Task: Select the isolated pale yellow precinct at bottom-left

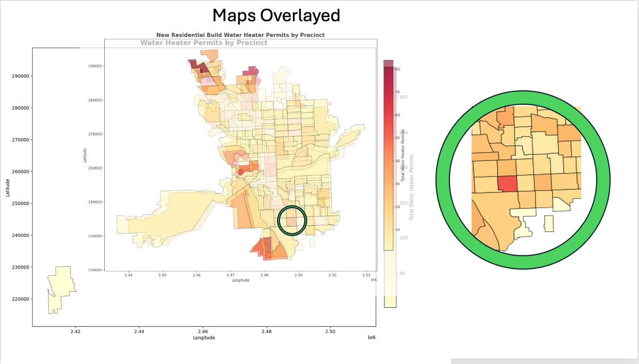Action: click(60, 289)
